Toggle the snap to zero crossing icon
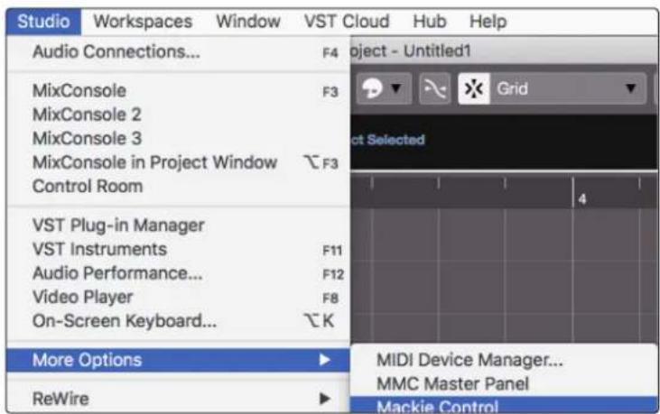This screenshot has height=414, width=660. 435,88
